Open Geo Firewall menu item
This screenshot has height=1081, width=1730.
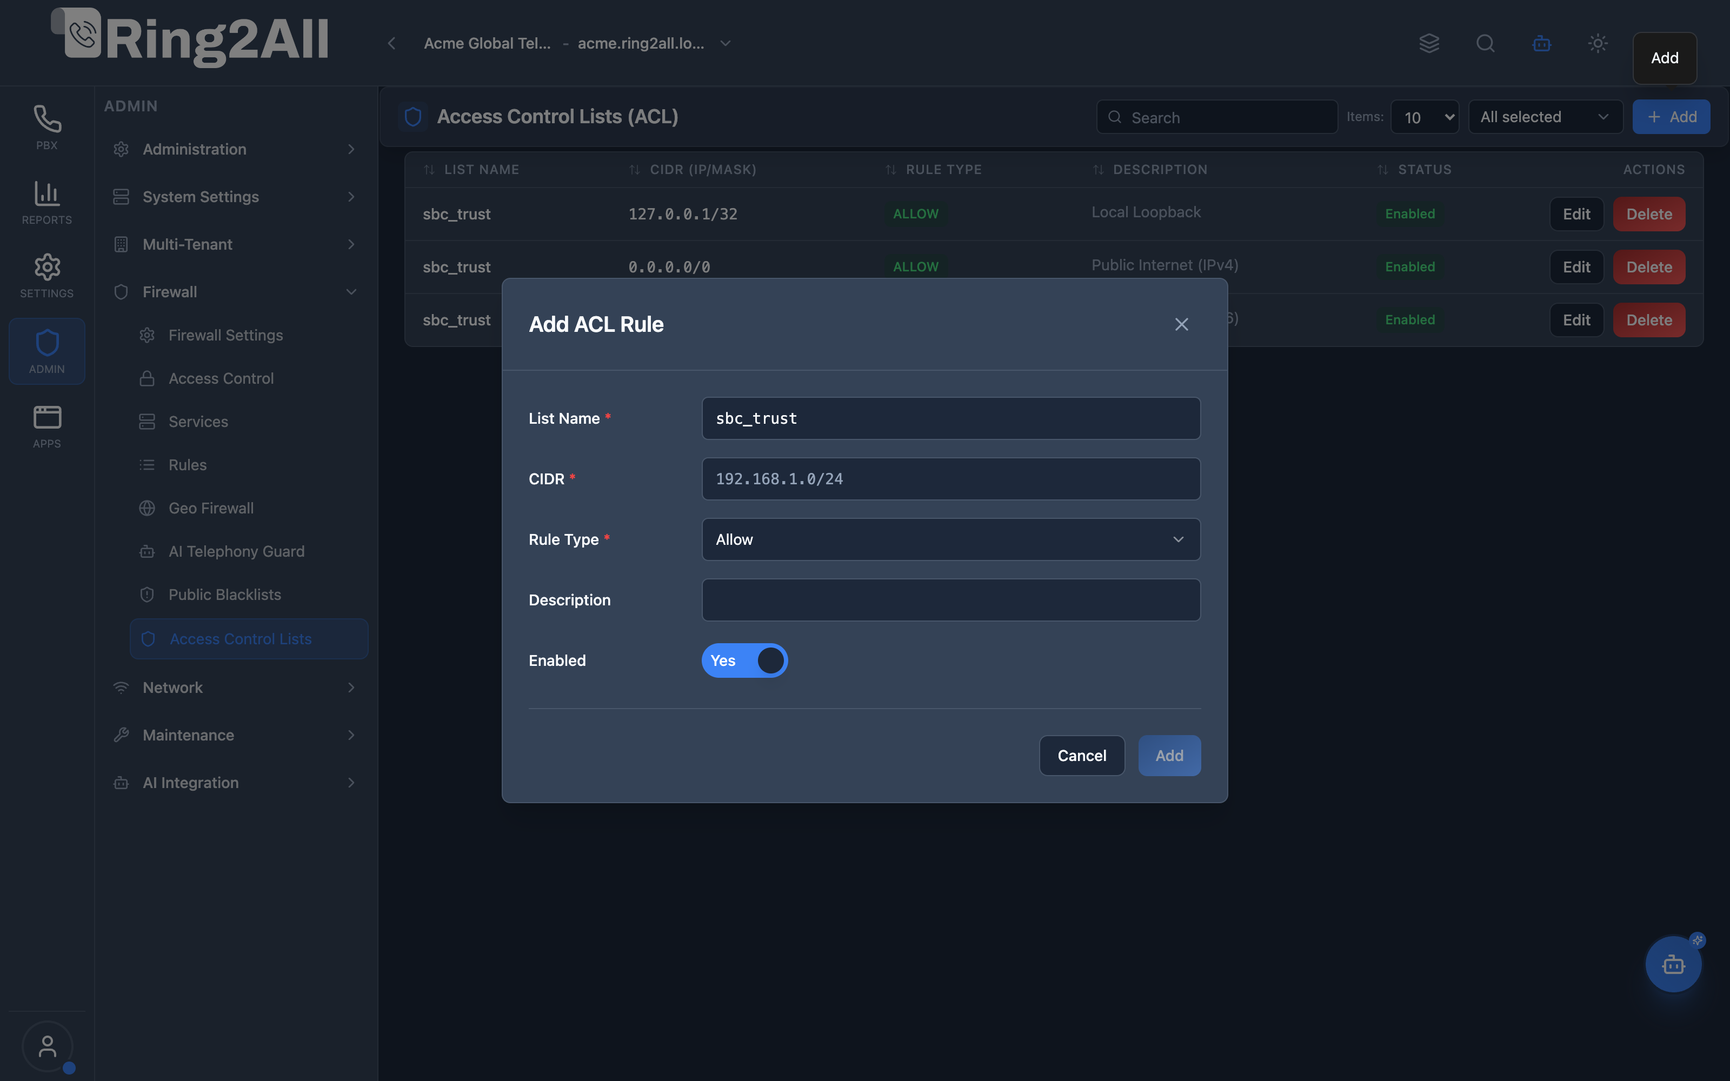click(x=248, y=508)
